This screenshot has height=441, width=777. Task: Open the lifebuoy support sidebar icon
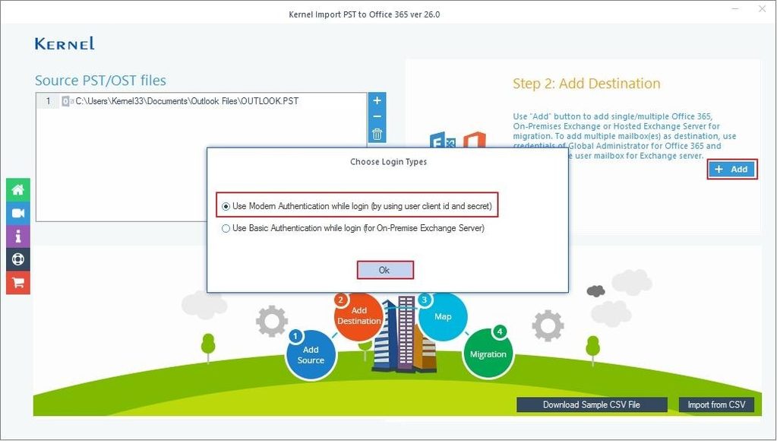pyautogui.click(x=17, y=259)
